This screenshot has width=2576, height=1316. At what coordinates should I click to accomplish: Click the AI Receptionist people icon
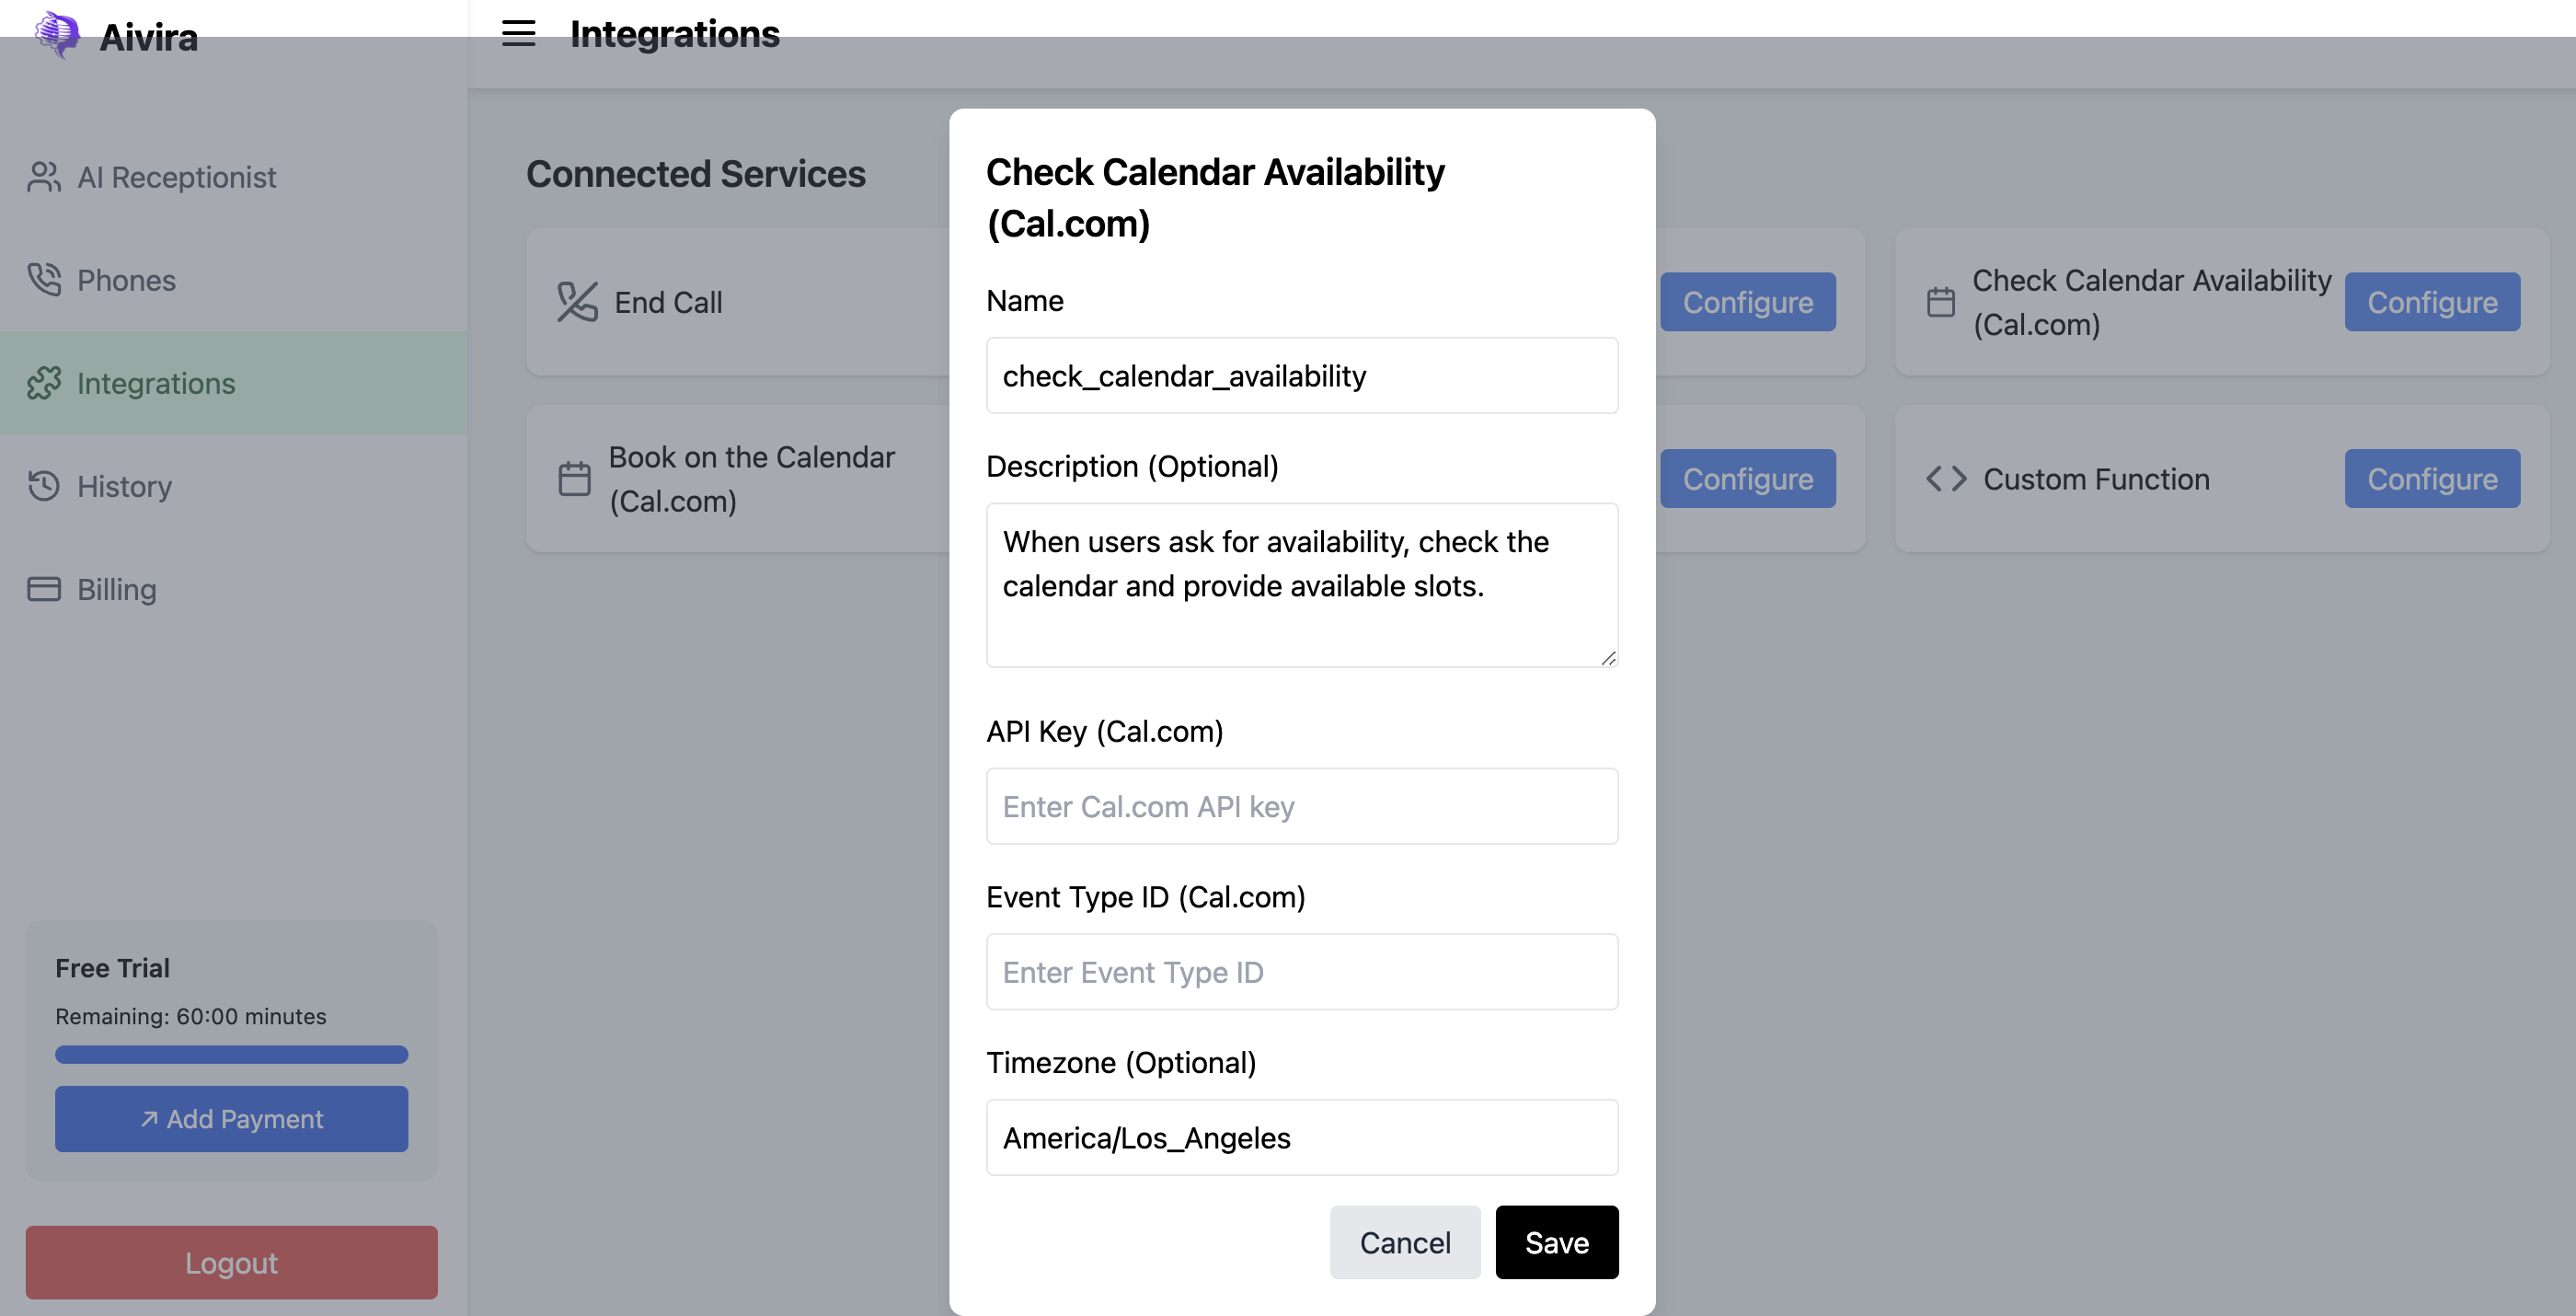point(44,177)
